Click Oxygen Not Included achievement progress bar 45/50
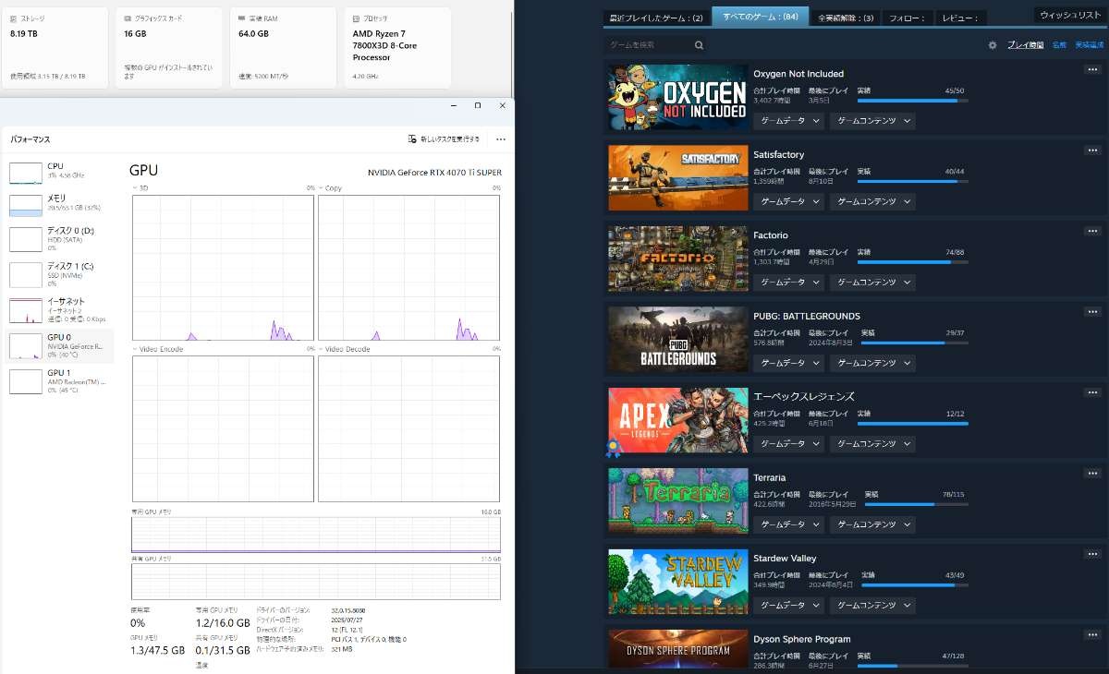Viewport: 1109px width, 674px height. [x=911, y=100]
